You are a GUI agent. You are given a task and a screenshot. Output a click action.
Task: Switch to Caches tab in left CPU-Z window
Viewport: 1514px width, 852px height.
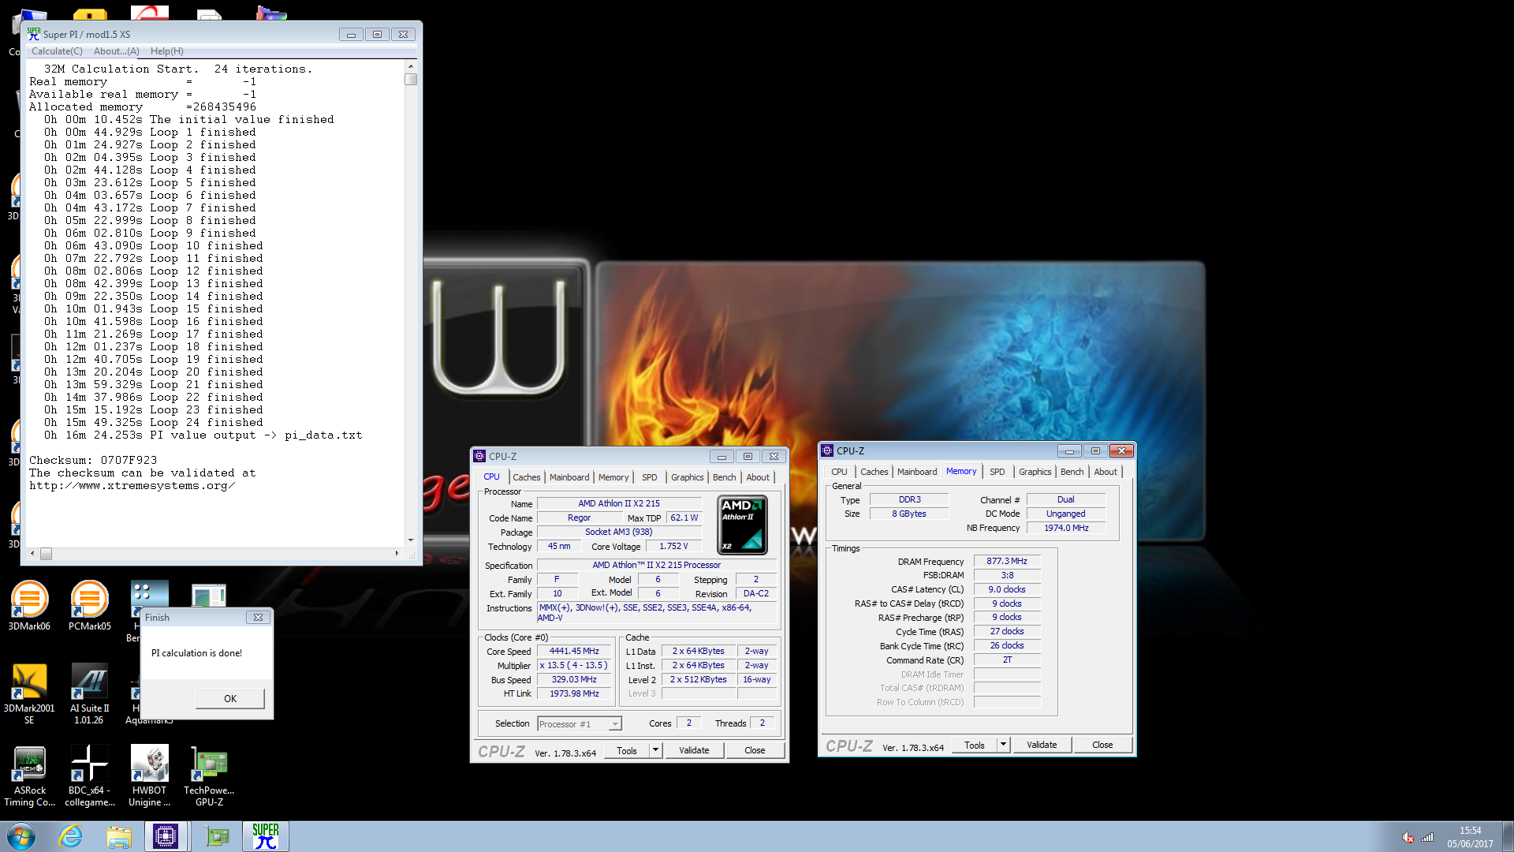[x=526, y=477]
